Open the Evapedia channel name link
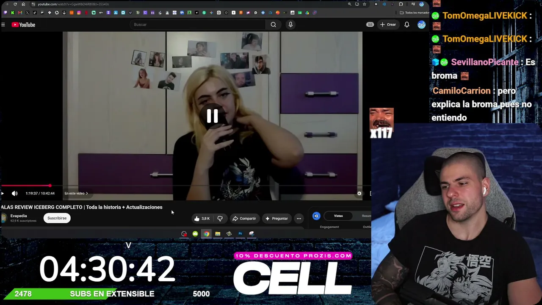542x305 pixels. (x=19, y=216)
